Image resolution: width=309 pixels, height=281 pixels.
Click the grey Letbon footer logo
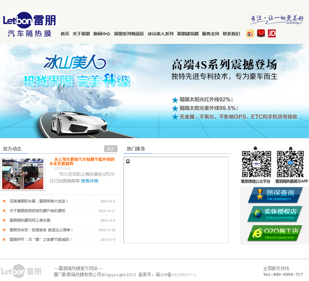point(21,271)
